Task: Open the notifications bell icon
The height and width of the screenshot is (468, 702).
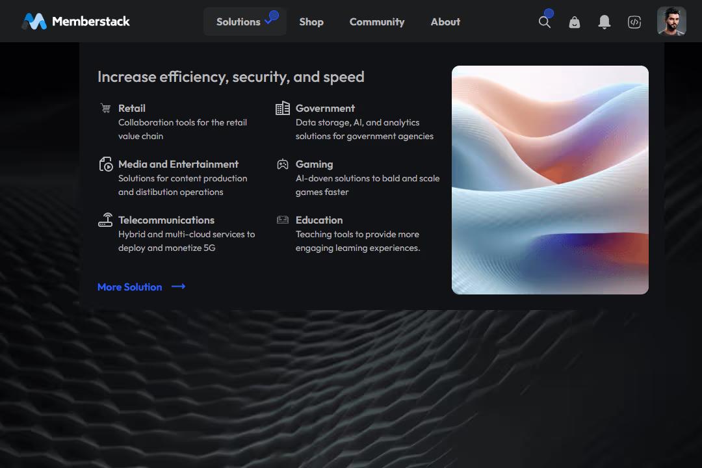Action: pyautogui.click(x=604, y=22)
